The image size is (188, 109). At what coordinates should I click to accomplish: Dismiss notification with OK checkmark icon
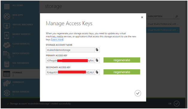(177, 104)
